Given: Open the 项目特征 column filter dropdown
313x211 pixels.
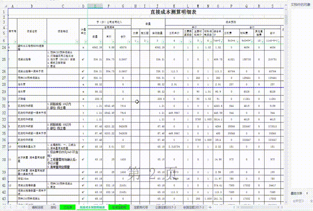Looking at the screenshot, I should click(x=77, y=42).
